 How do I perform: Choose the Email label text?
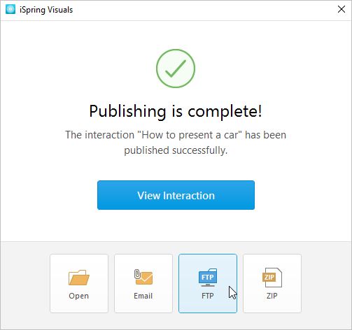143,296
